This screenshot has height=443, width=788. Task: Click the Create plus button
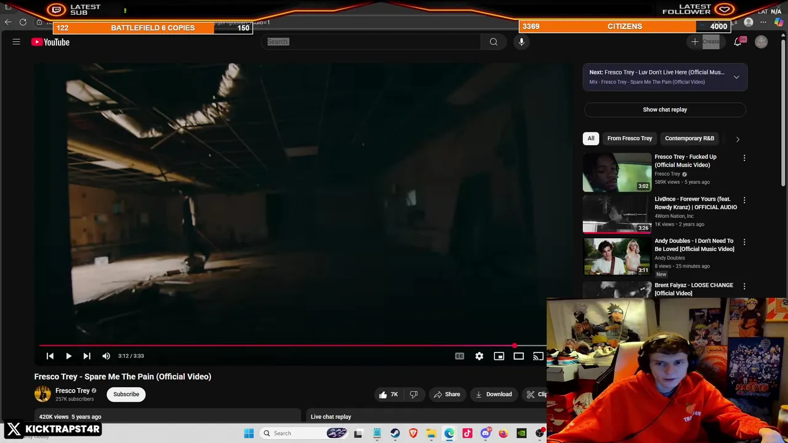(705, 42)
